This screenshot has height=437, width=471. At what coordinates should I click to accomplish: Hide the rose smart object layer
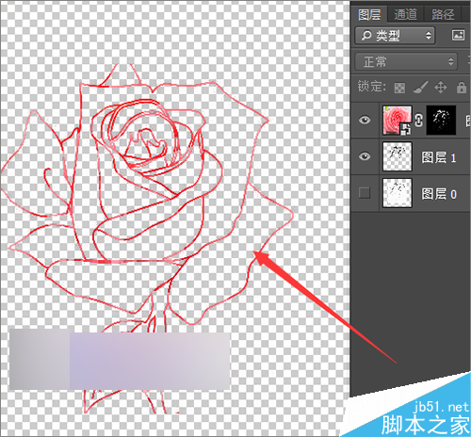[365, 121]
